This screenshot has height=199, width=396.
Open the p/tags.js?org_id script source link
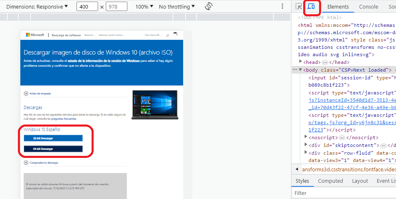click(x=352, y=122)
